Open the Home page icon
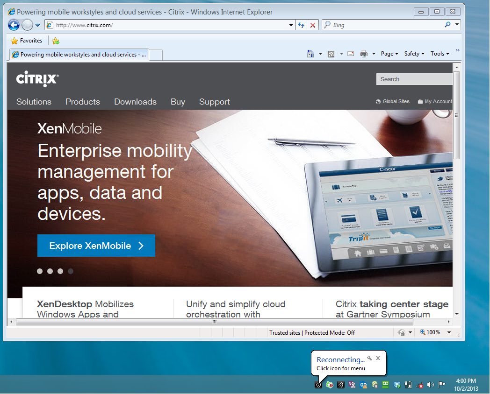490x394 pixels. pos(310,54)
